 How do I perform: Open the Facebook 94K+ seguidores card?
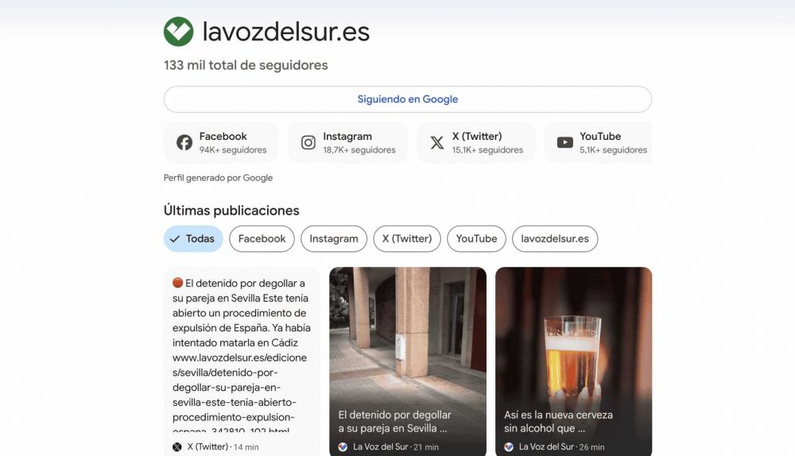[x=221, y=142]
